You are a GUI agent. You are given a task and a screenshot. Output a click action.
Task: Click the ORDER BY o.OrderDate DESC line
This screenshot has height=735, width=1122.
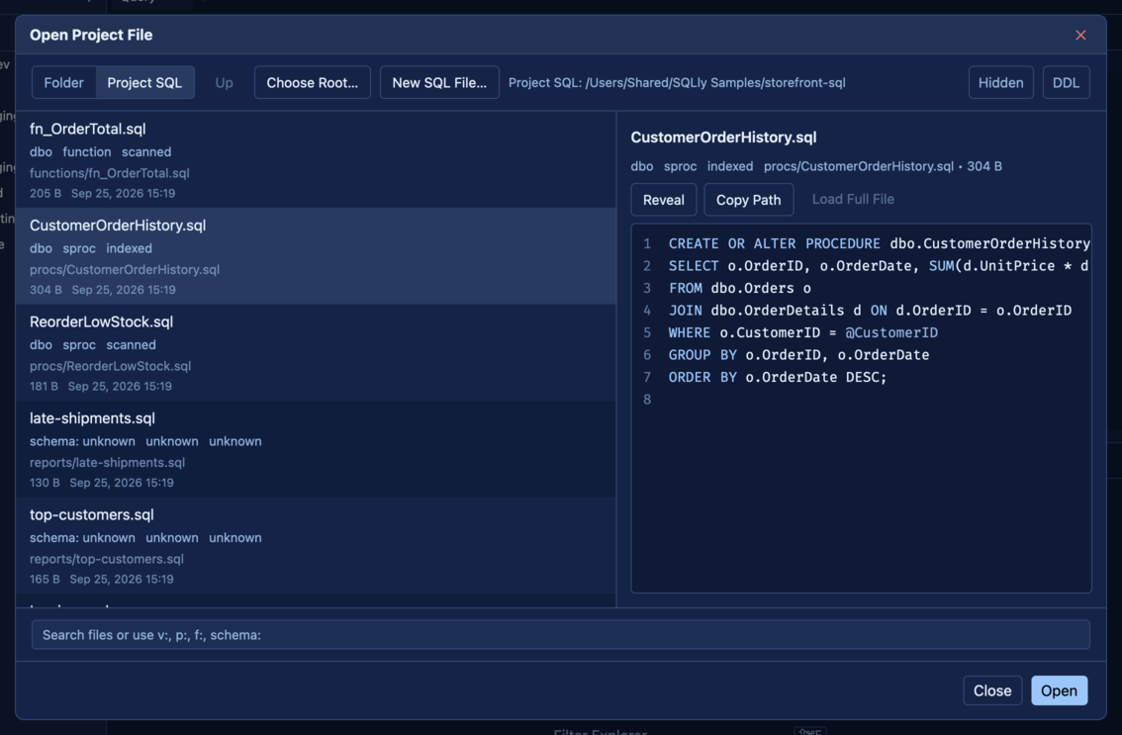[x=778, y=377]
